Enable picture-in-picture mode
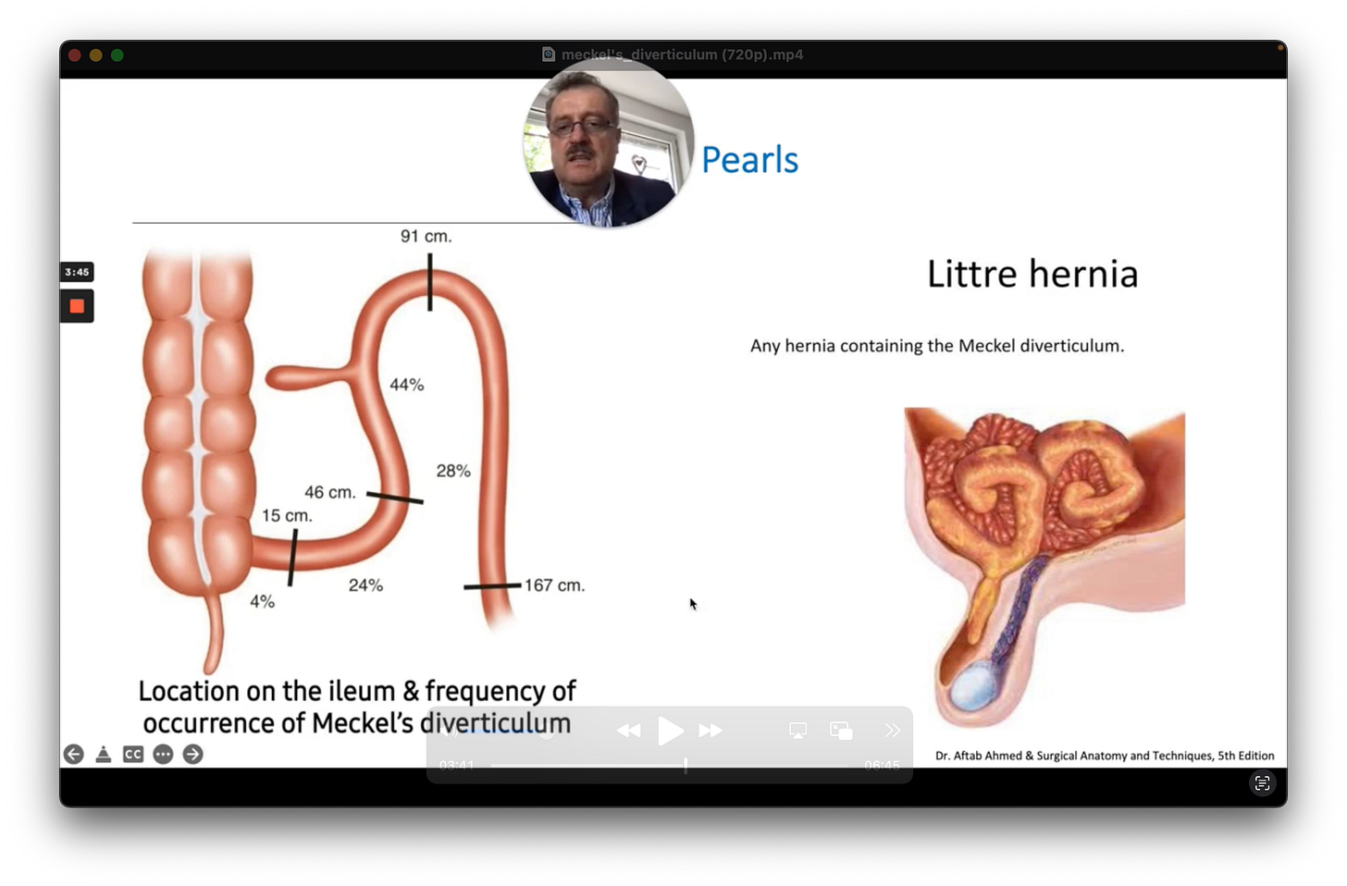Screen dimensions: 1347x886 [x=841, y=731]
